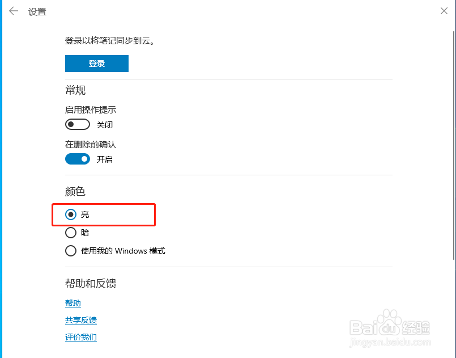Disable the 在删除前确认 toggle switch
The height and width of the screenshot is (358, 456).
[77, 159]
